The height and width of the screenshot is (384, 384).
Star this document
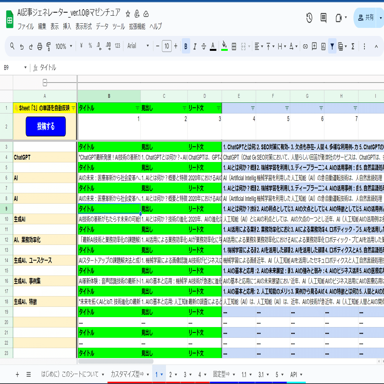tap(128, 14)
